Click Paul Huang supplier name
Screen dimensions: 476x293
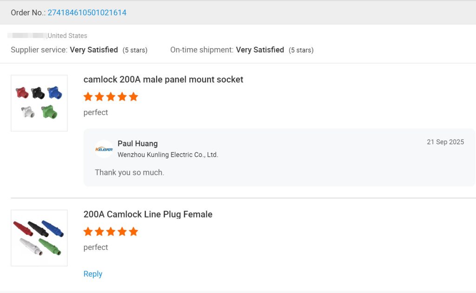click(138, 144)
